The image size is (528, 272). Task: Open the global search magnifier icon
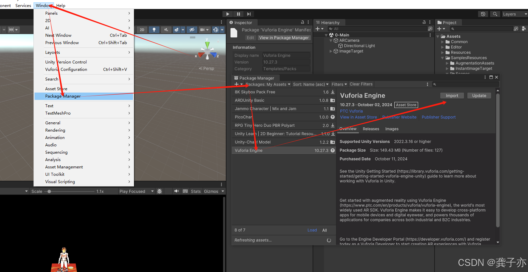coord(495,14)
